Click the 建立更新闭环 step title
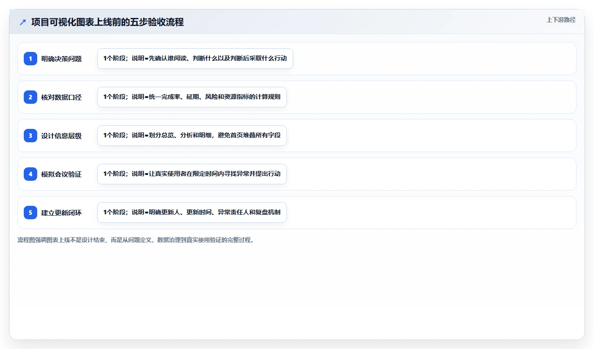Viewport: 594px width, 349px height. click(x=61, y=213)
